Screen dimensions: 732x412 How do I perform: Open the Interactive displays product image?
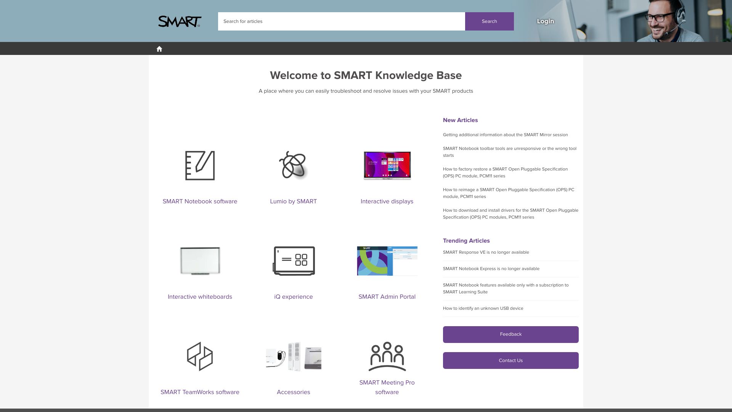pos(387,166)
